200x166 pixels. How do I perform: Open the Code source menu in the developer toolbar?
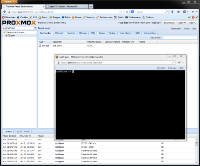(133, 17)
